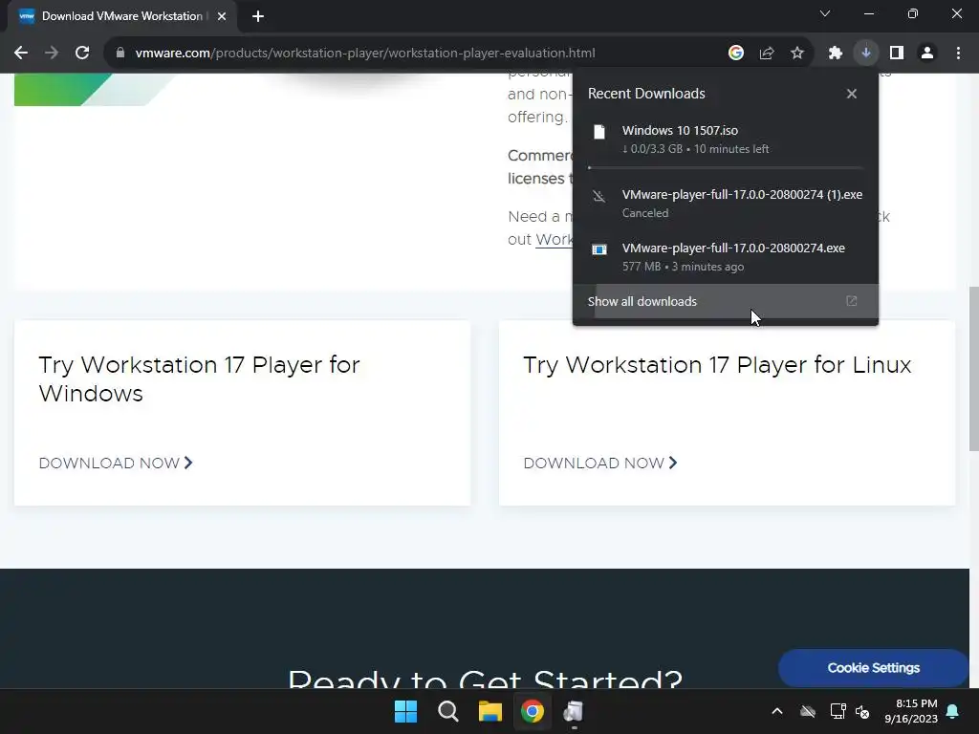Open Chrome profile avatar menu
The width and height of the screenshot is (979, 734).
(x=927, y=54)
